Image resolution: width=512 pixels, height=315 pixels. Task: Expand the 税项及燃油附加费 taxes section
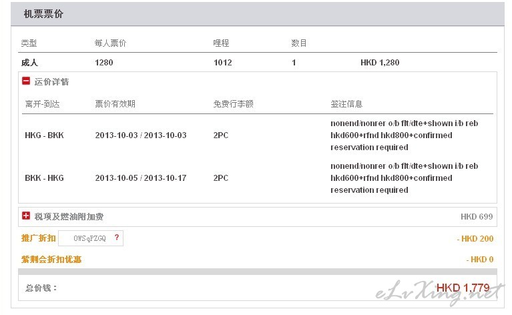[x=26, y=216]
